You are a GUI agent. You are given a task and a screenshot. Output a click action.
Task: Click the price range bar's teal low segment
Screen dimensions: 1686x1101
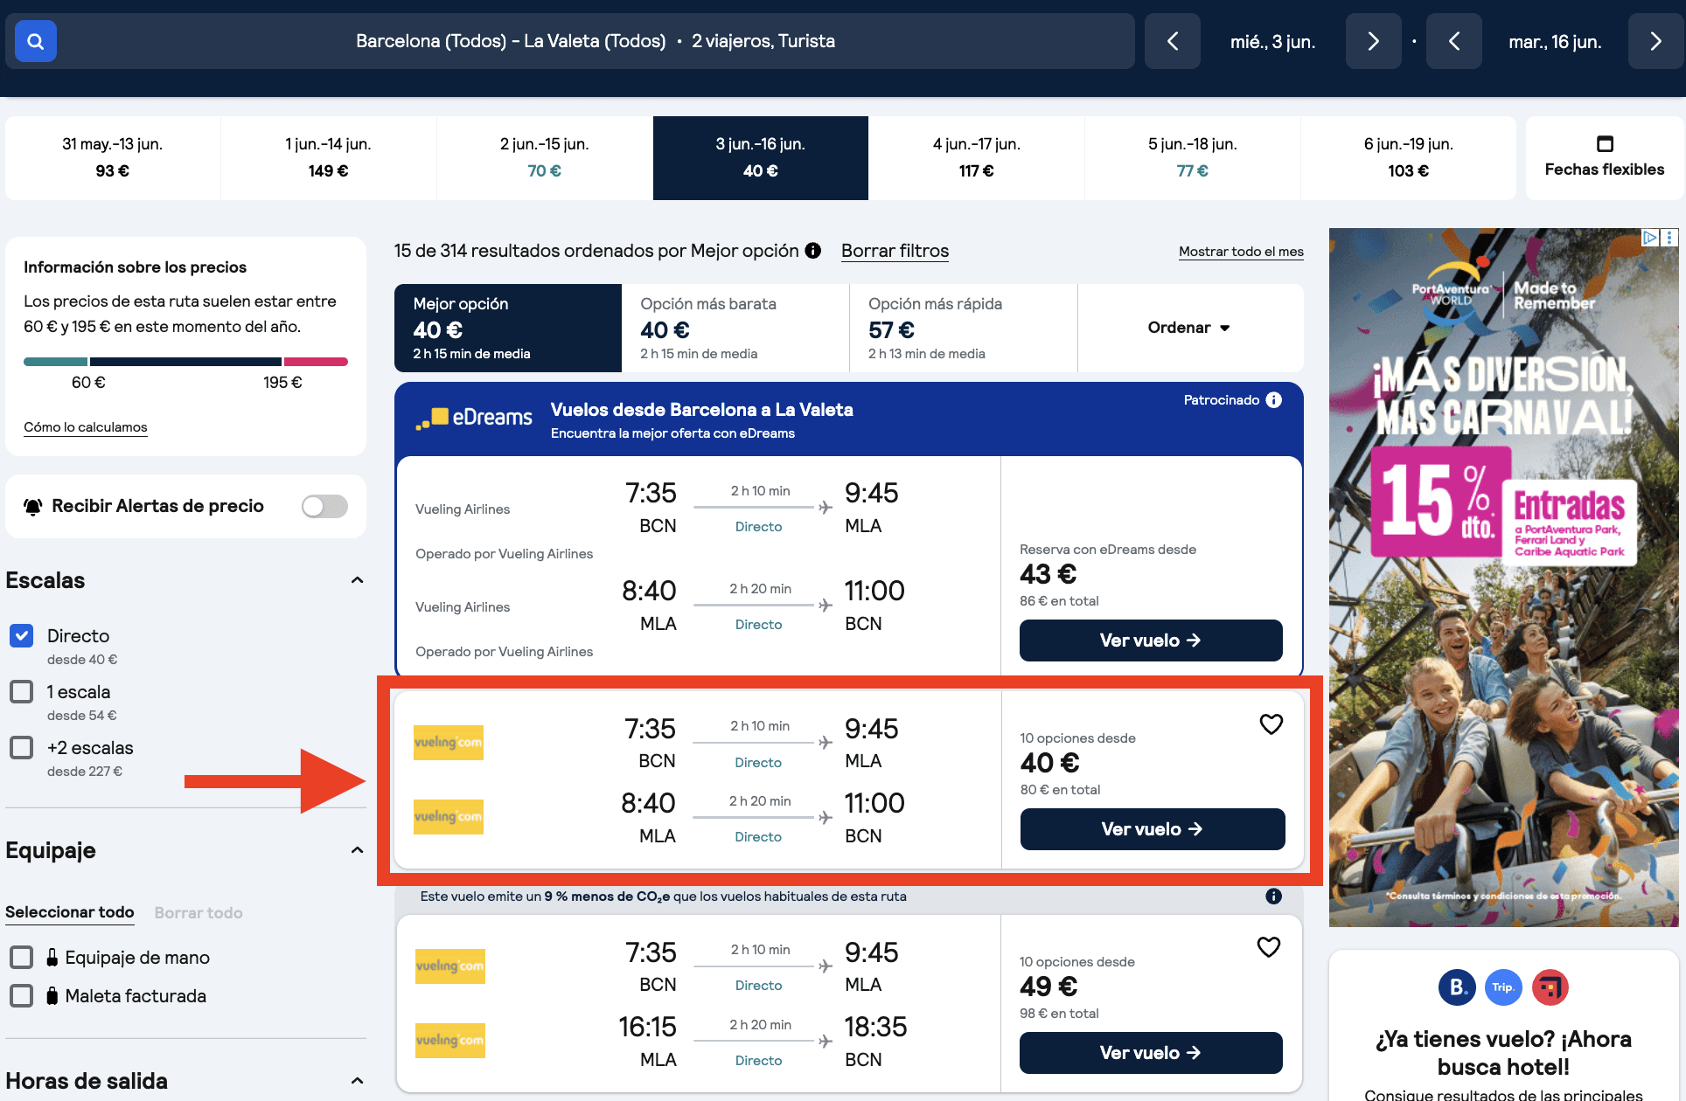(x=55, y=362)
